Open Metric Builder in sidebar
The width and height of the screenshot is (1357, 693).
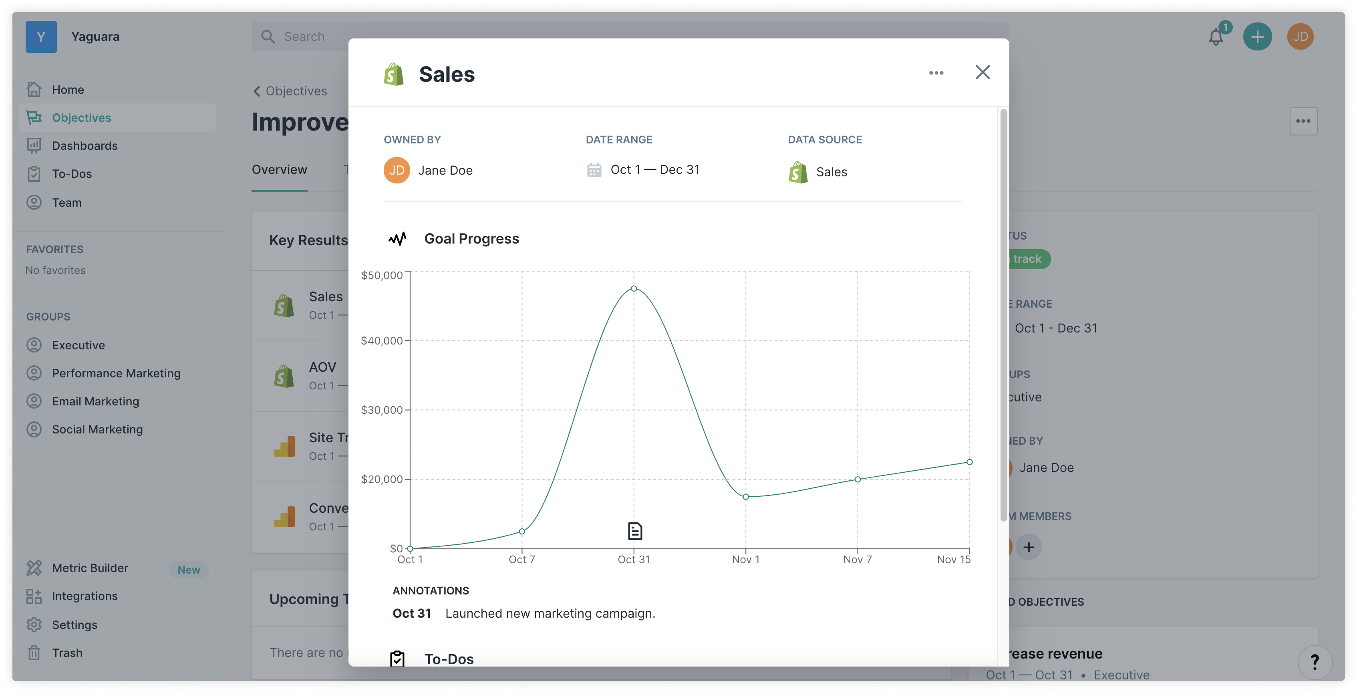(90, 568)
